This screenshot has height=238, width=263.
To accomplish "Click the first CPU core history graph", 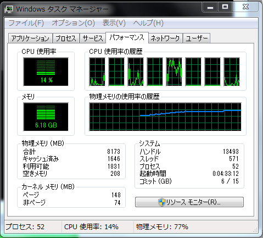I will 97,71.
